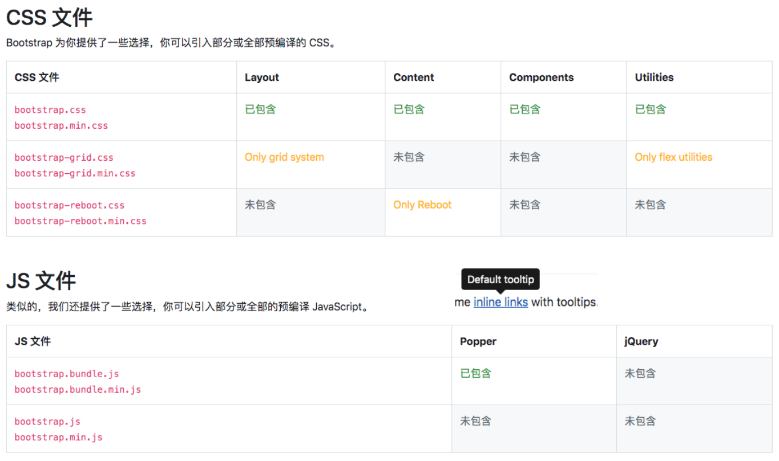779x461 pixels.
Task: Click the Utilities column header
Action: click(x=654, y=77)
